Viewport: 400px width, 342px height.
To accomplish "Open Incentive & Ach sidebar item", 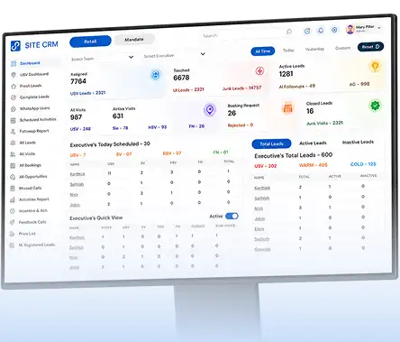I will [32, 211].
